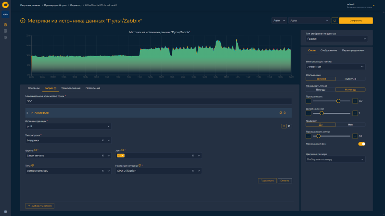Open the wide Авто dropdown in header

(x=309, y=21)
